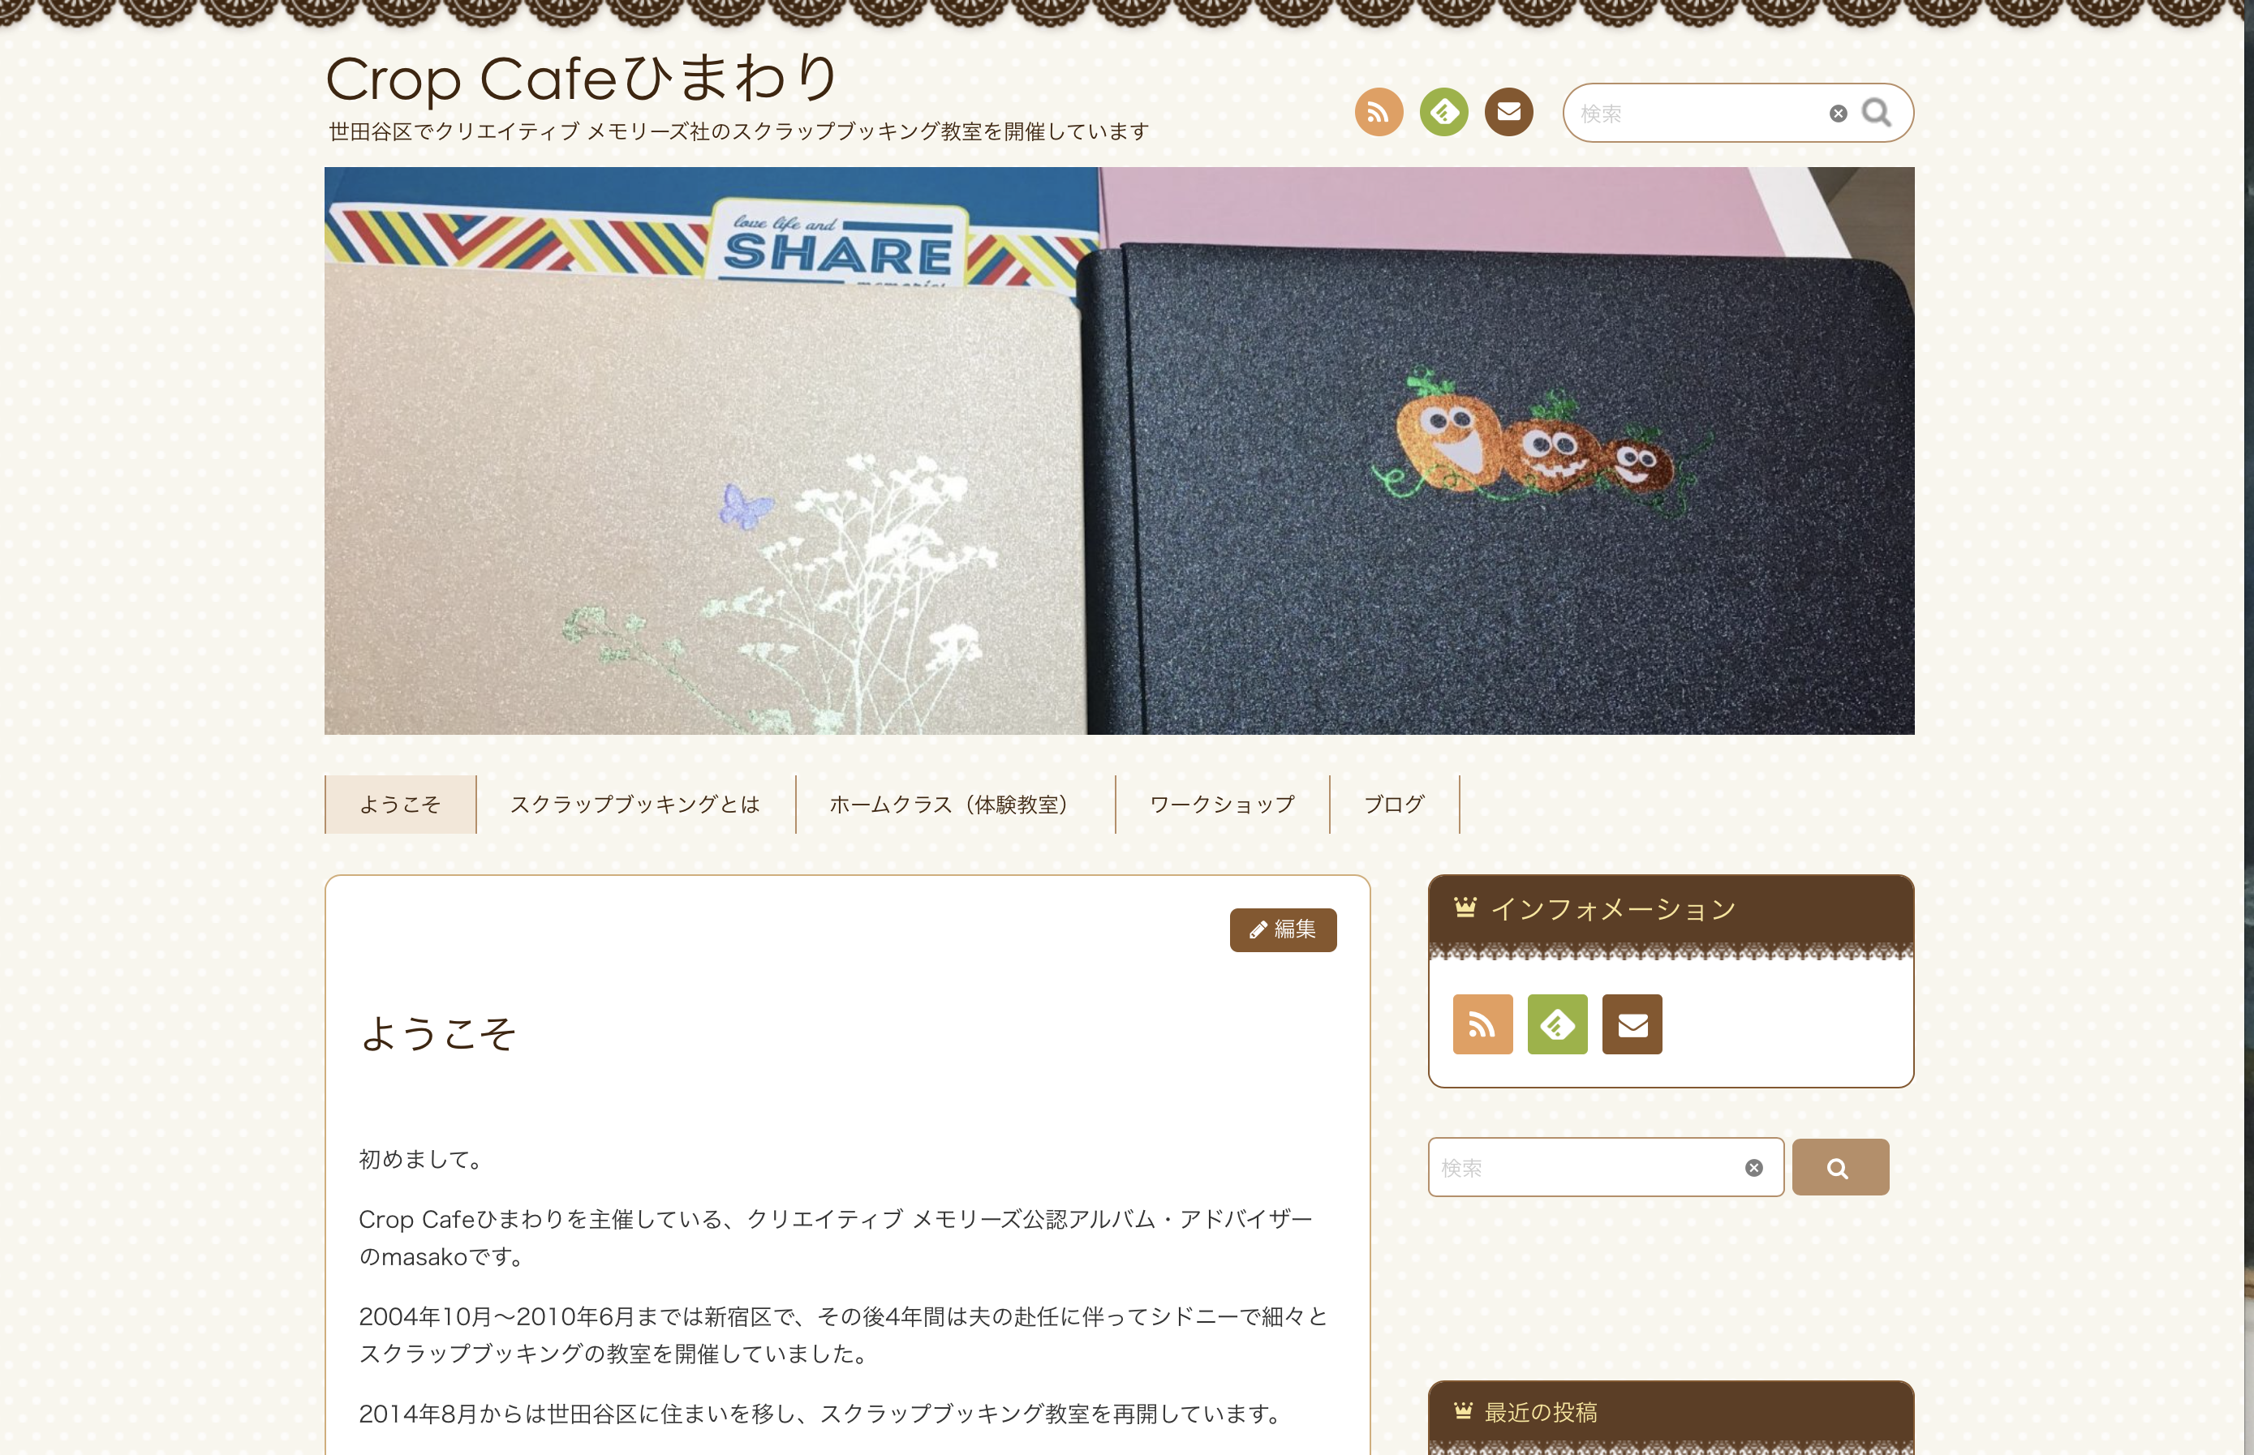Clear the sidebar search box with x icon
The image size is (2254, 1455).
tap(1753, 1168)
